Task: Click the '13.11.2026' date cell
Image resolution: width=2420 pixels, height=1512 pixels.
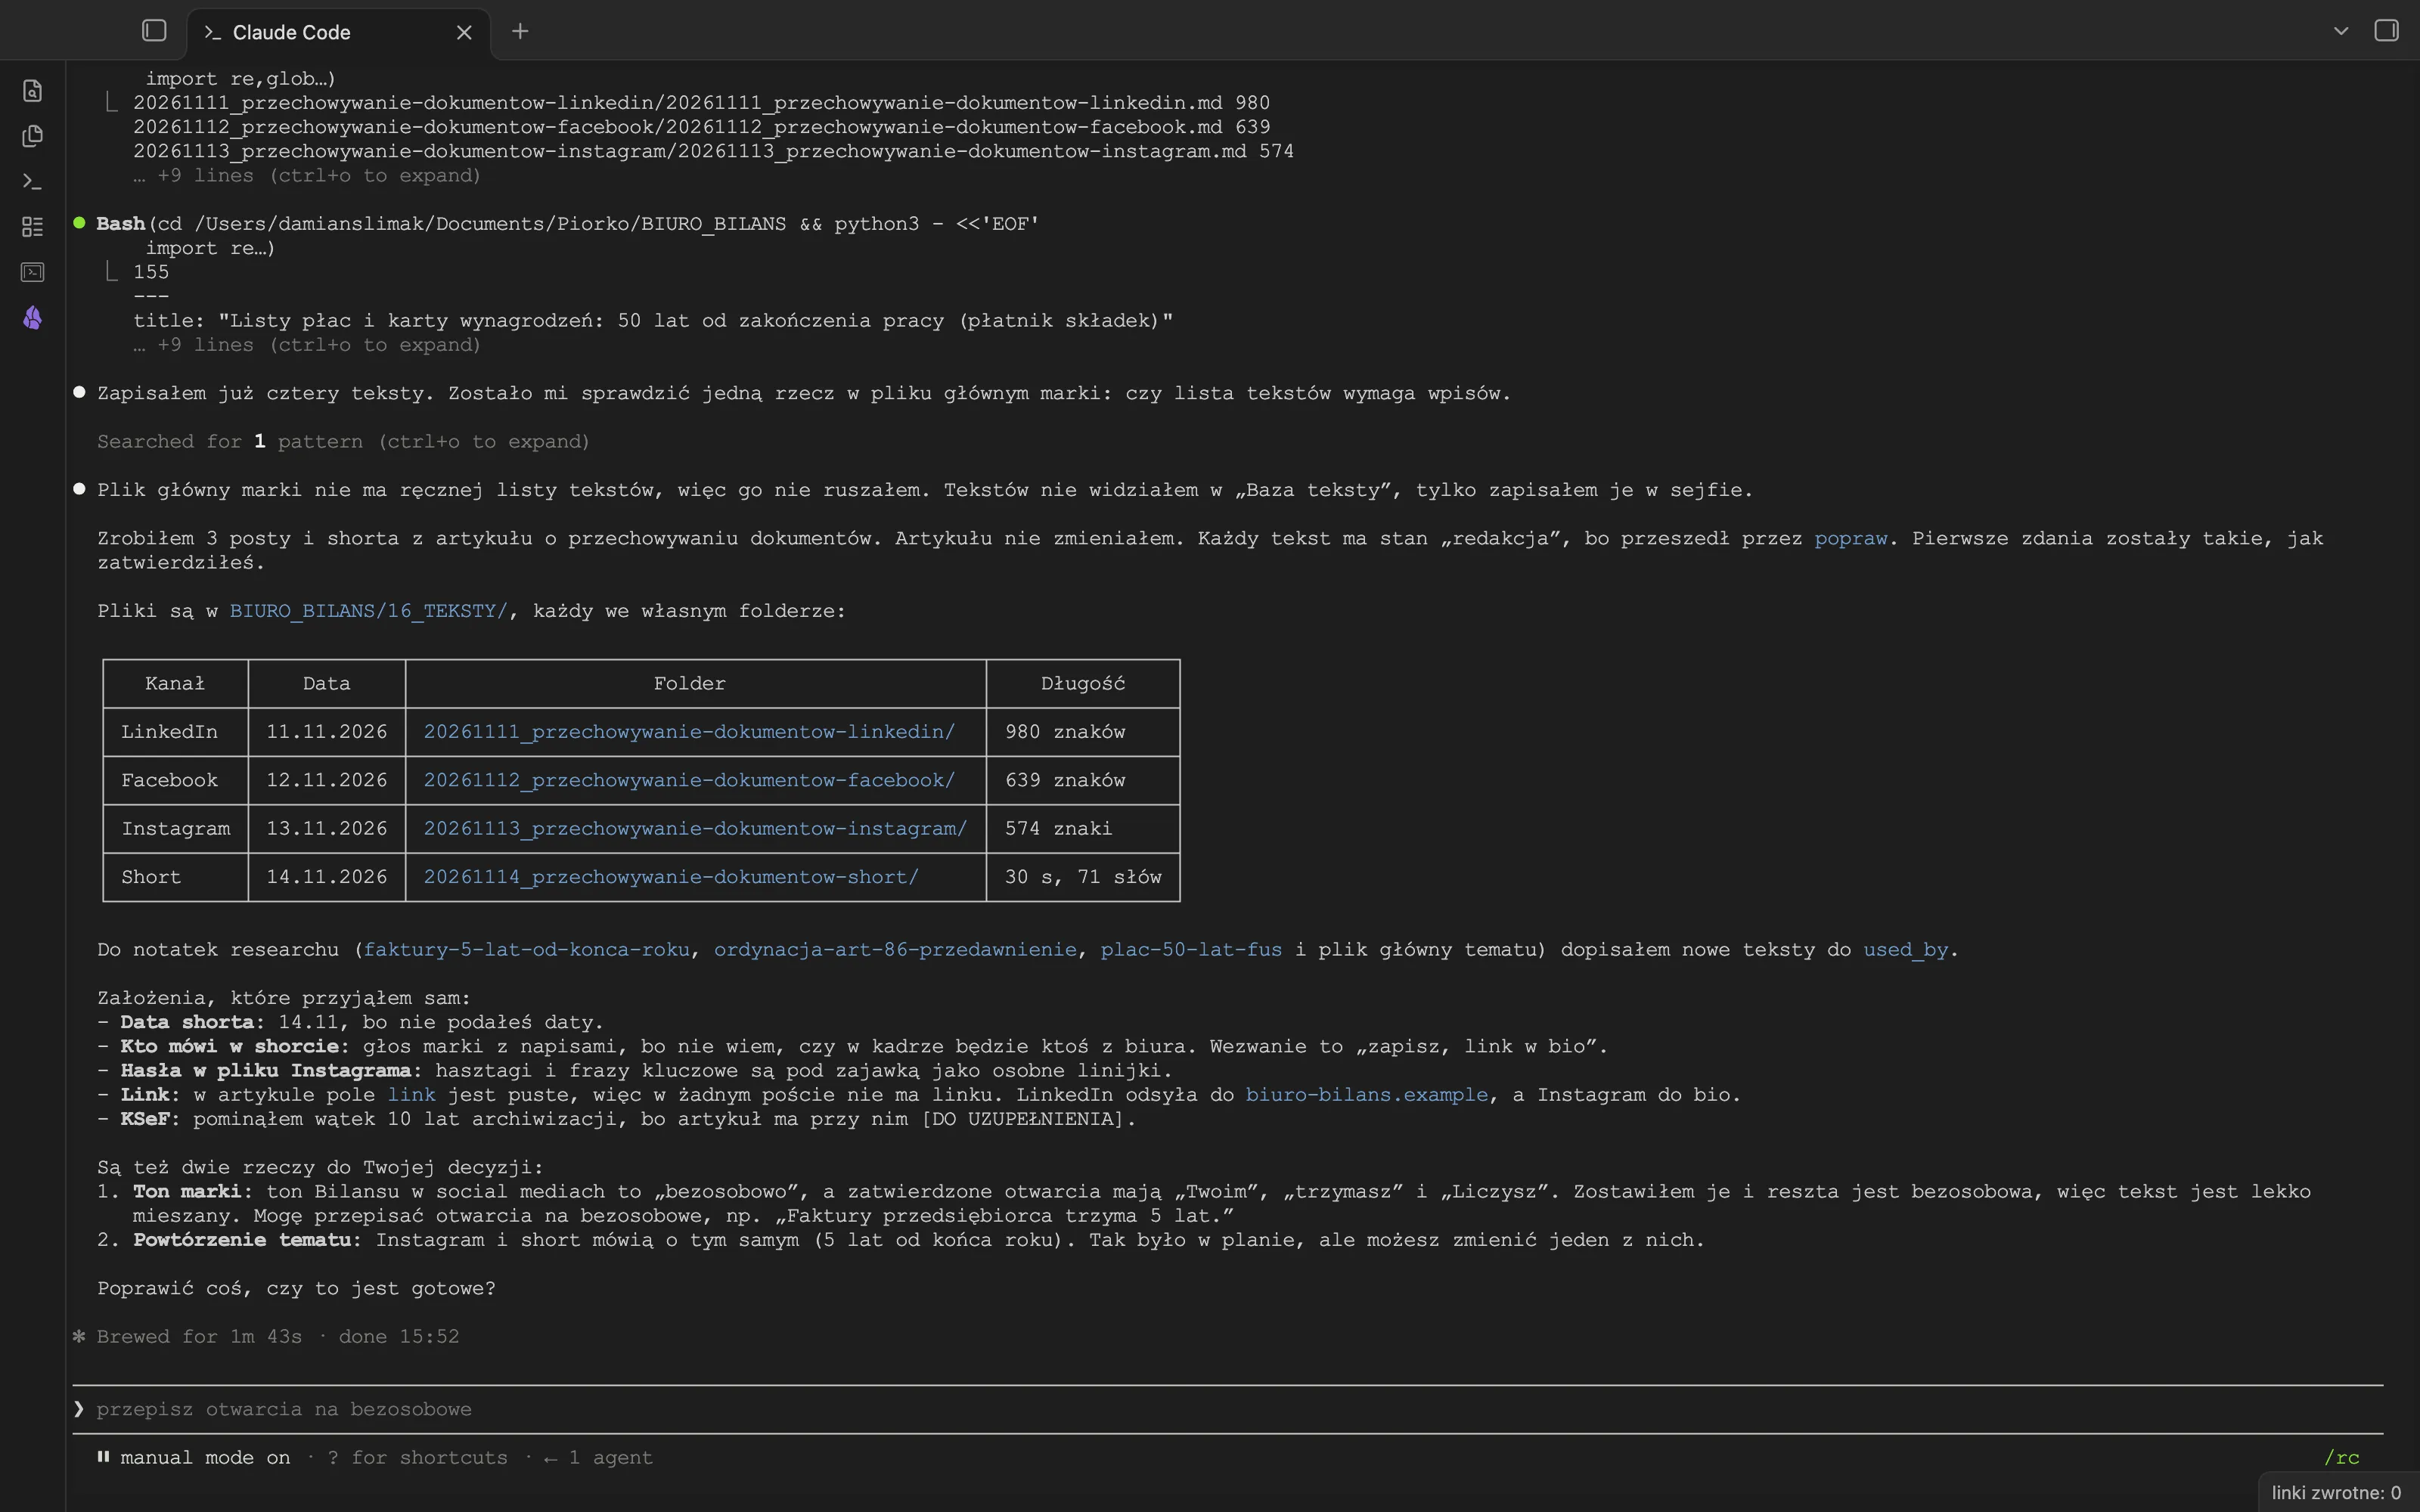Action: coord(327,828)
